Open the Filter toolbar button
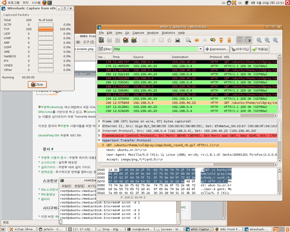The height and width of the screenshot is (232, 290). 105,49
